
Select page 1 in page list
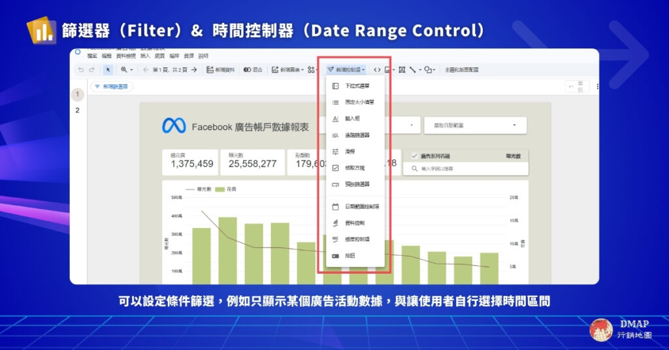click(x=77, y=94)
